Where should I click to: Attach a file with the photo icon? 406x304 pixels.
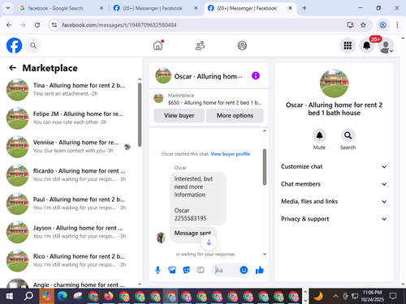click(x=172, y=270)
